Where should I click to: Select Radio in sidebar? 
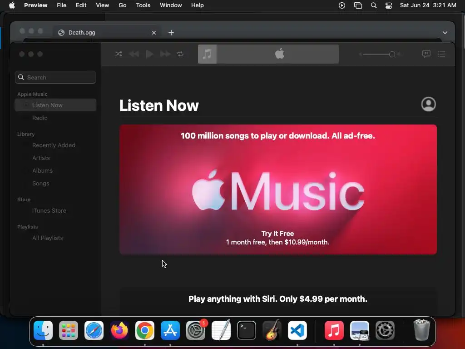[x=40, y=118]
